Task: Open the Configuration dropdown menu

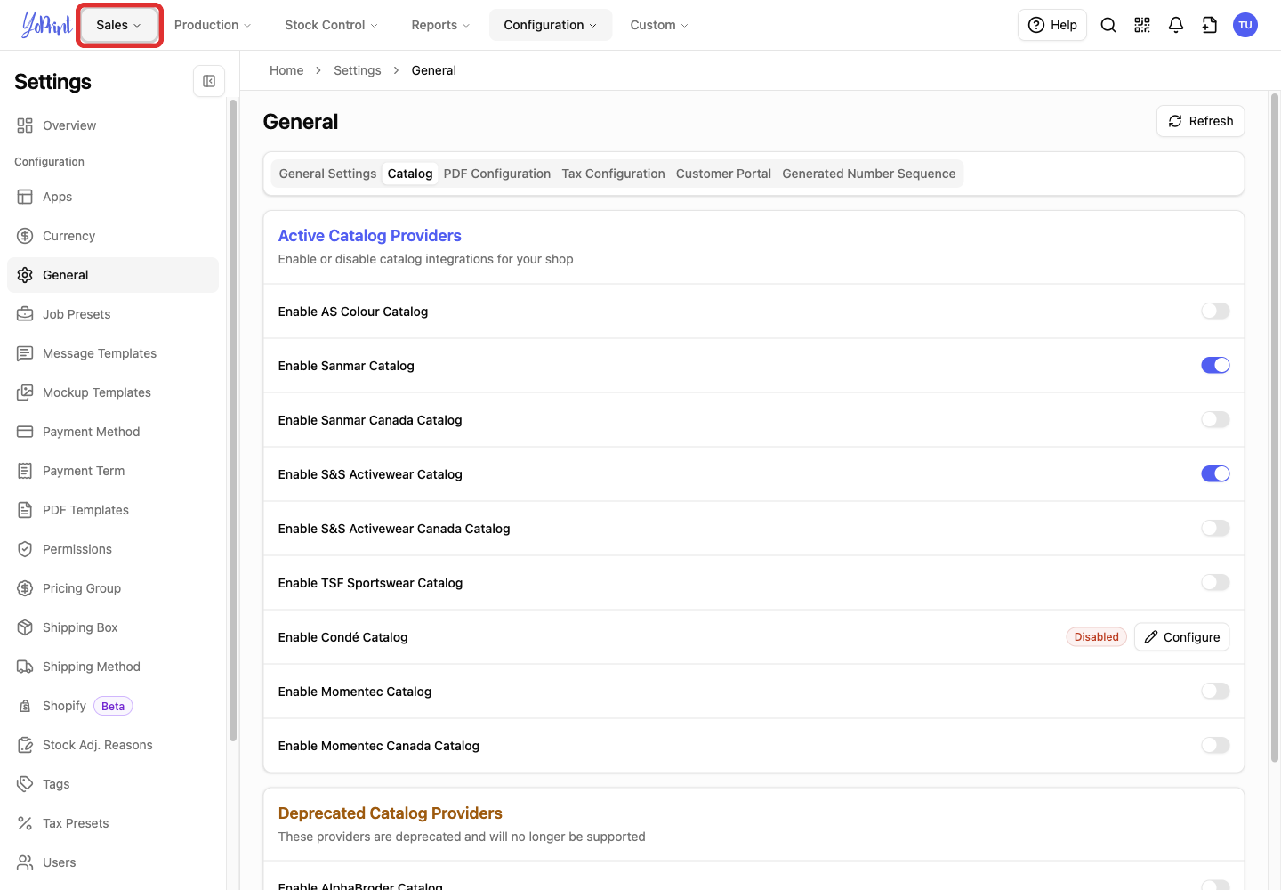Action: coord(551,25)
